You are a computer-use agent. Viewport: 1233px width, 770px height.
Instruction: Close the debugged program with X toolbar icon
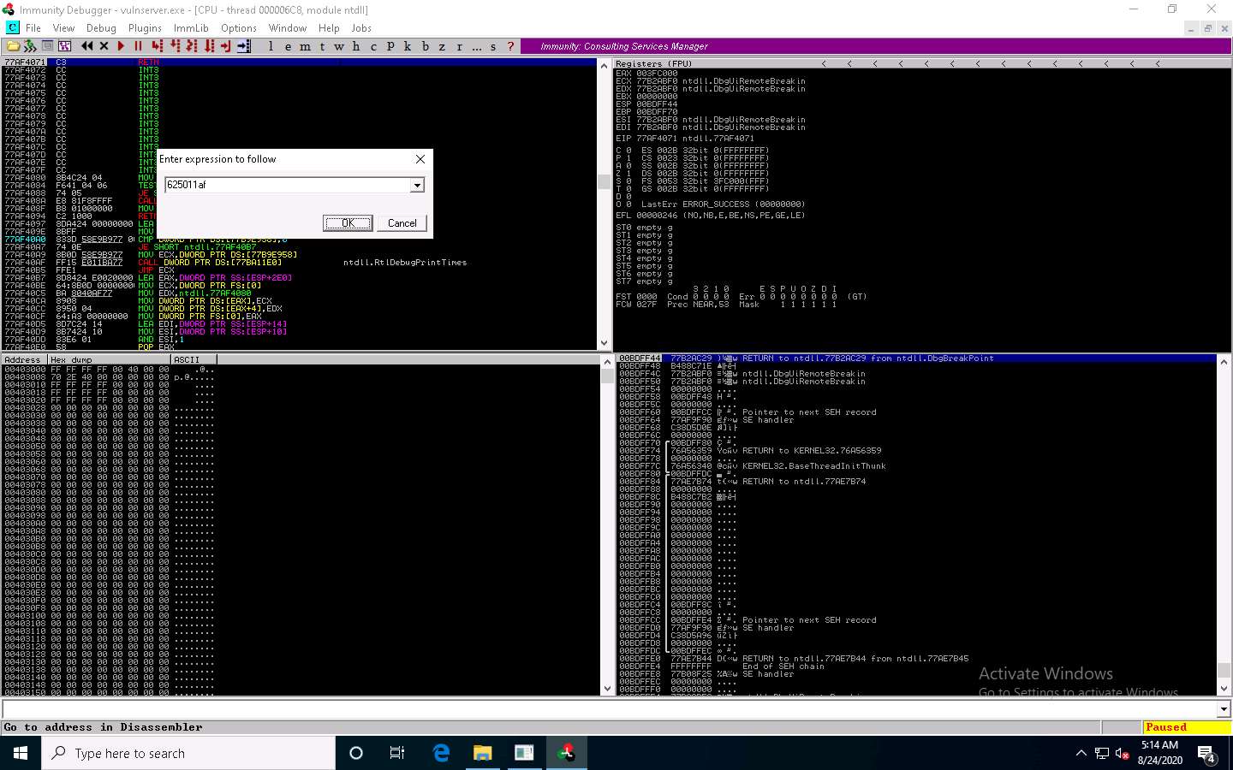(x=104, y=46)
